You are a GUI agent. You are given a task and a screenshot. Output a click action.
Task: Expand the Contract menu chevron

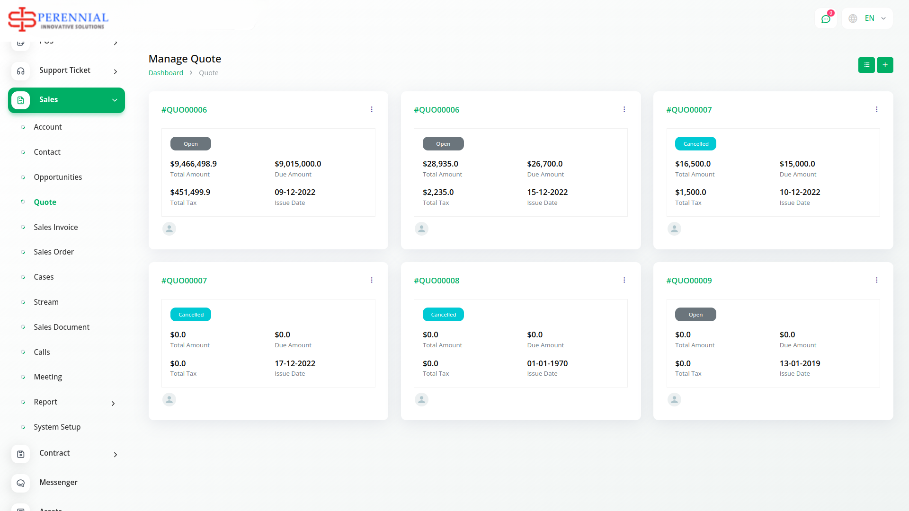tap(115, 455)
